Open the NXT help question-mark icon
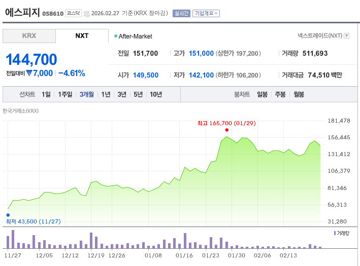This screenshot has width=360, height=266. pos(347,36)
